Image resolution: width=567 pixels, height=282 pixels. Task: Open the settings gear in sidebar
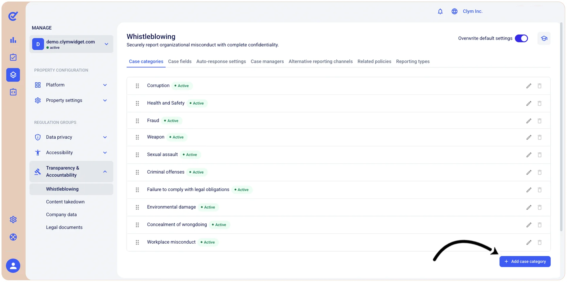[x=13, y=219]
